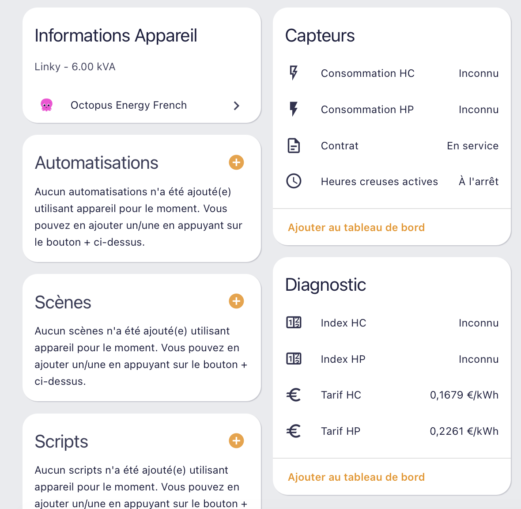Image resolution: width=521 pixels, height=509 pixels.
Task: Click the Consommation HP flash icon
Action: pos(294,109)
